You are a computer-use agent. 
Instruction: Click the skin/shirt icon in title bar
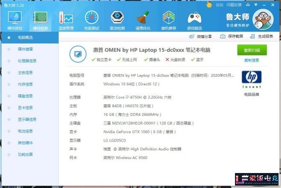[x=248, y=5]
